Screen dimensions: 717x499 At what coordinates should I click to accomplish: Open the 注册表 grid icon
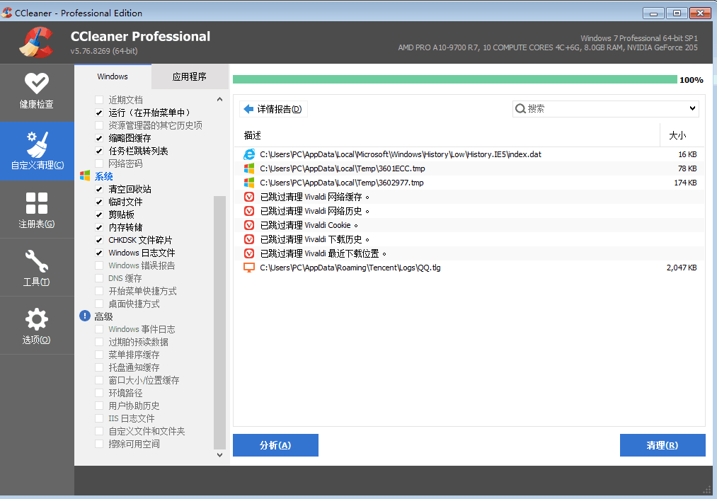point(37,203)
